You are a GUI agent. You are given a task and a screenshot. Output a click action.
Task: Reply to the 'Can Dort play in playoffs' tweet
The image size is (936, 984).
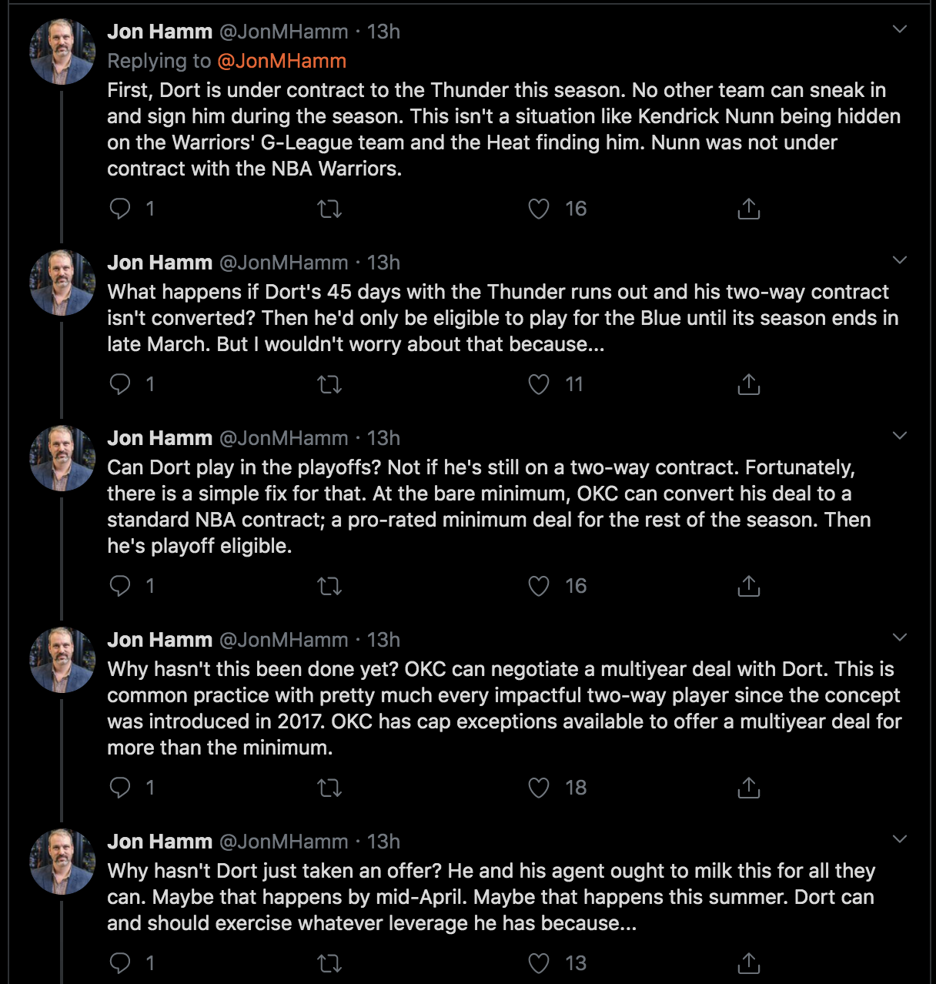[x=121, y=586]
